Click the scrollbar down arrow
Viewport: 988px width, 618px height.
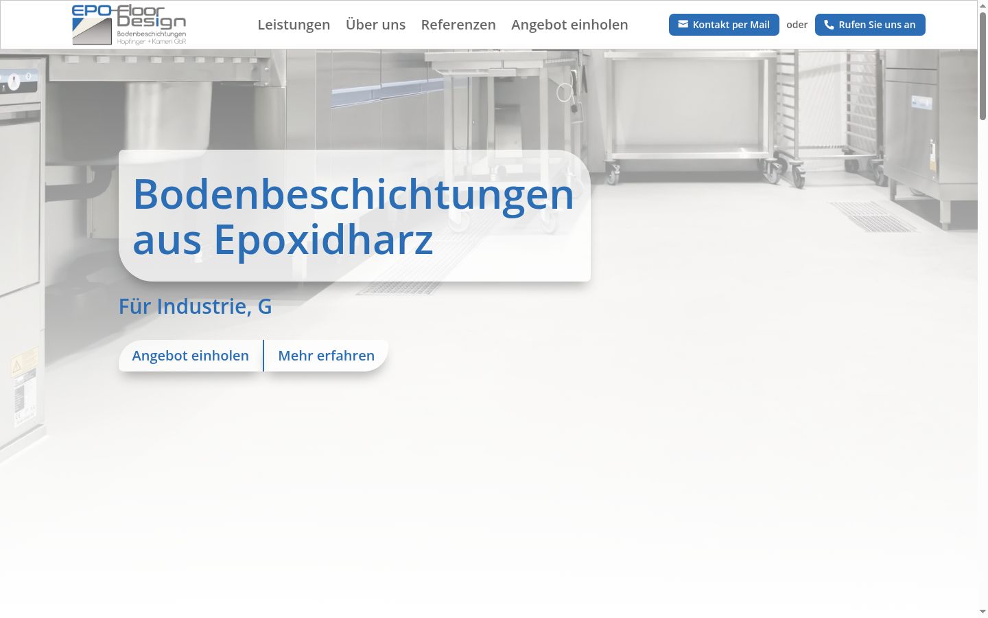983,611
